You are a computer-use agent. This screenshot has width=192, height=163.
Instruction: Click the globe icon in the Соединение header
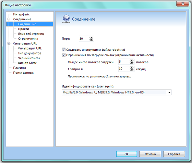click(66, 19)
